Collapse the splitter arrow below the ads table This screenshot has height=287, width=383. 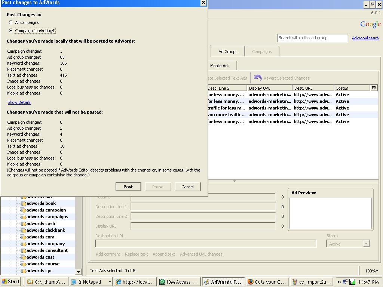235,181
